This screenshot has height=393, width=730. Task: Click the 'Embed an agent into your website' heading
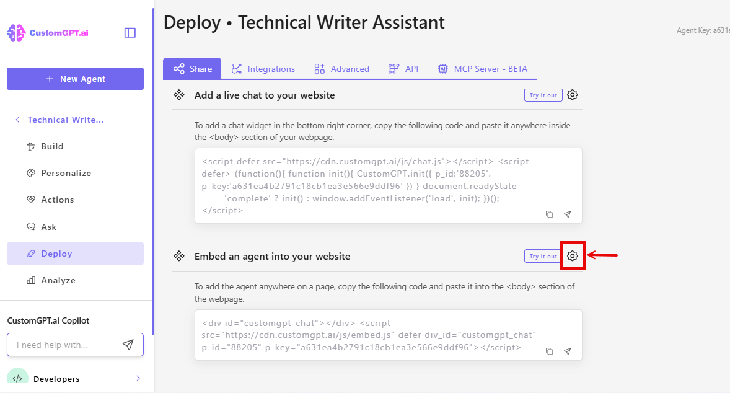click(x=272, y=256)
